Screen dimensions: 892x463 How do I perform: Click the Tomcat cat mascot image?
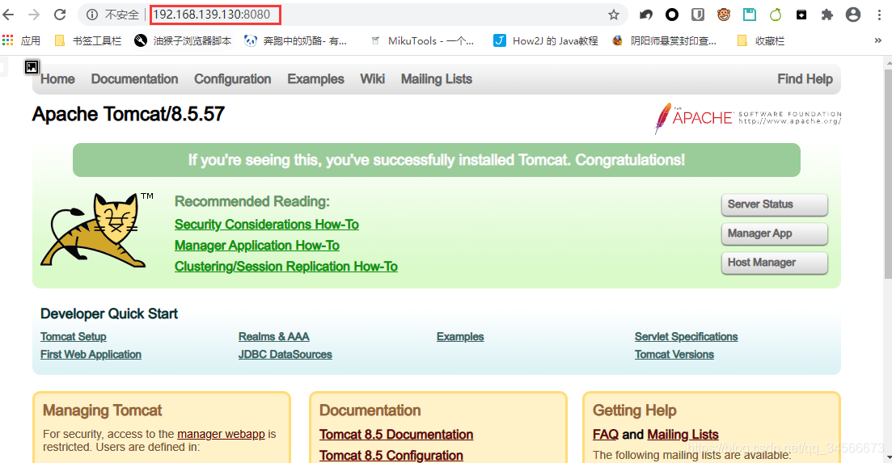pyautogui.click(x=97, y=230)
